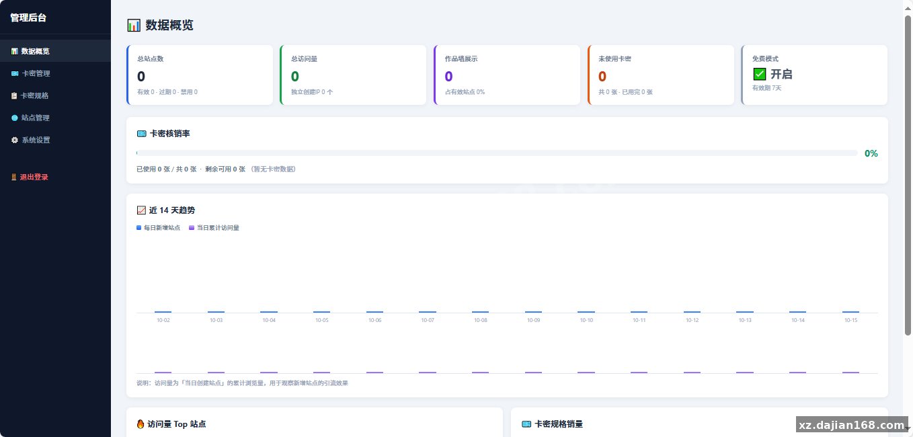Toggle the 每日新增站点 legend item

(x=159, y=228)
